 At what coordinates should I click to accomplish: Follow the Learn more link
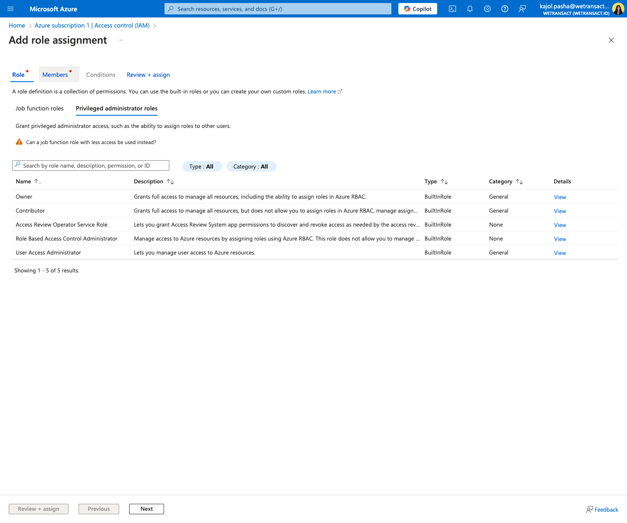325,92
